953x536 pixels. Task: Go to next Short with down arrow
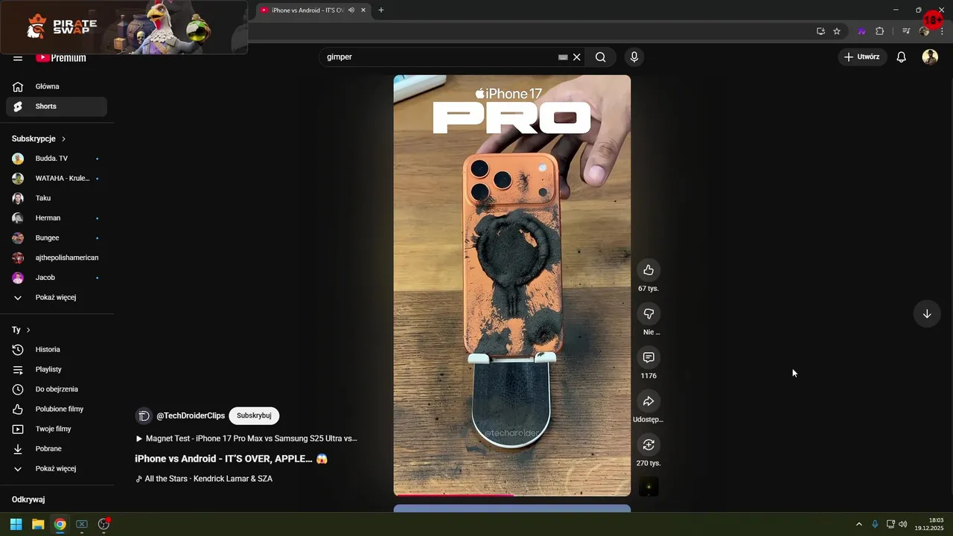[927, 313]
